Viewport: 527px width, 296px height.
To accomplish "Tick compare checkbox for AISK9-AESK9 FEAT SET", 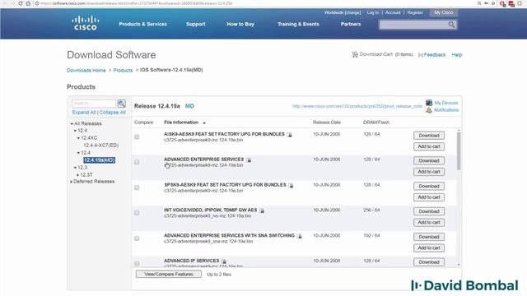I will pyautogui.click(x=137, y=137).
